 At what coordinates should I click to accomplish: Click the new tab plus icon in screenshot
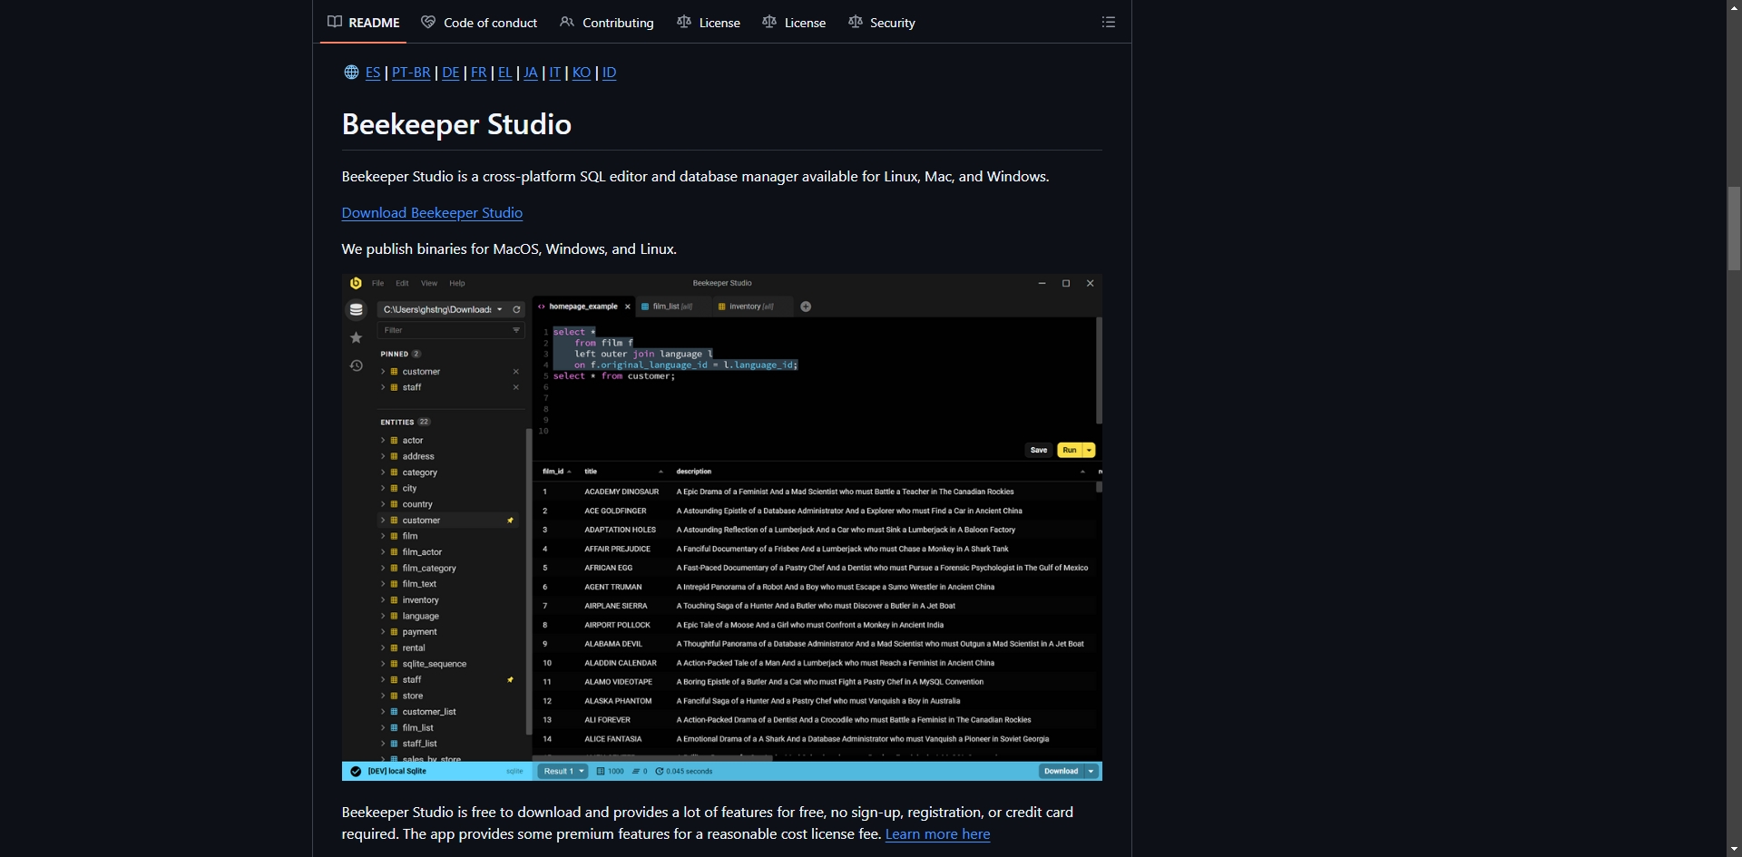(x=806, y=307)
